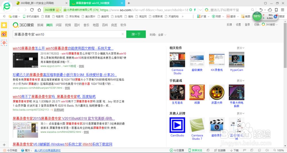Image resolution: width=287 pixels, height=153 pixels.
Task: Collapse the bookmarks bar with the left arrow icon
Action: pyautogui.click(x=4, y=16)
